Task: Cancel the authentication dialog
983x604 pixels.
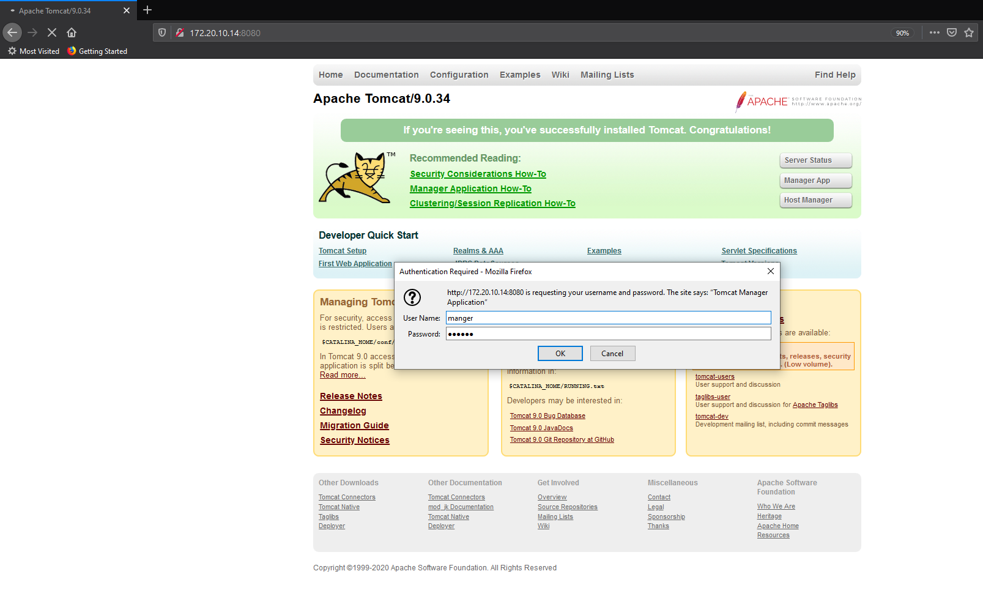Action: point(612,354)
